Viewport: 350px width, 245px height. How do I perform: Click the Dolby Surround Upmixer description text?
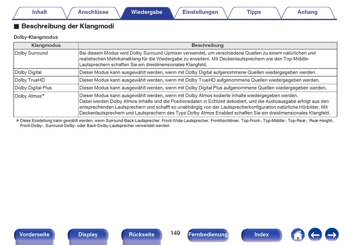(197, 59)
